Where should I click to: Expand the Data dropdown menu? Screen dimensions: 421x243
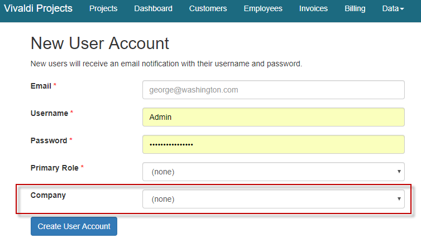[393, 8]
